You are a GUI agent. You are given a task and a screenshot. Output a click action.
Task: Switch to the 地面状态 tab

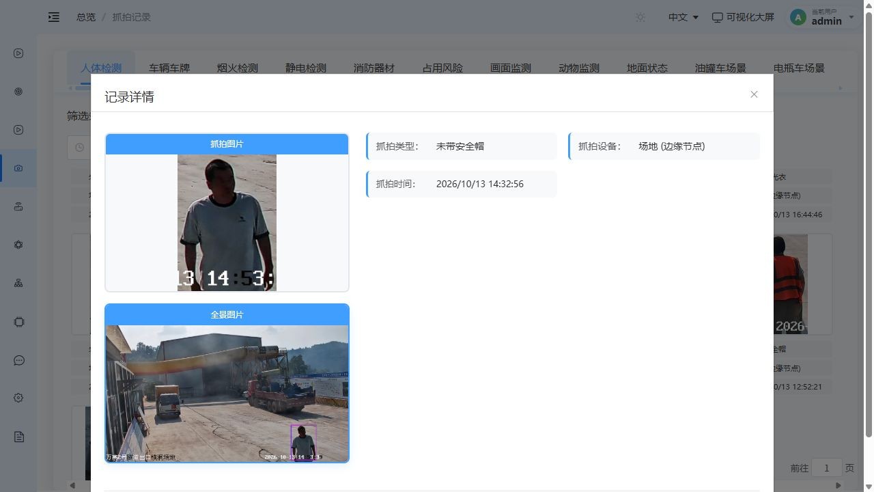(x=647, y=68)
